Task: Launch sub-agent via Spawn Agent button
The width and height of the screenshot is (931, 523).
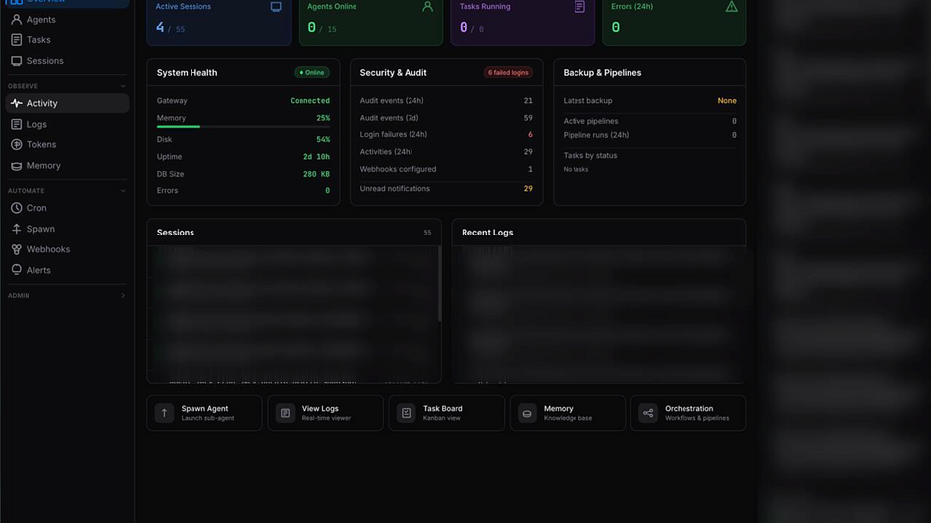Action: [x=204, y=413]
